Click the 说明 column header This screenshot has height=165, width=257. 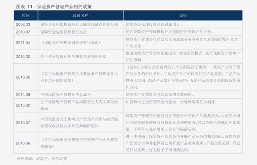pos(183,16)
